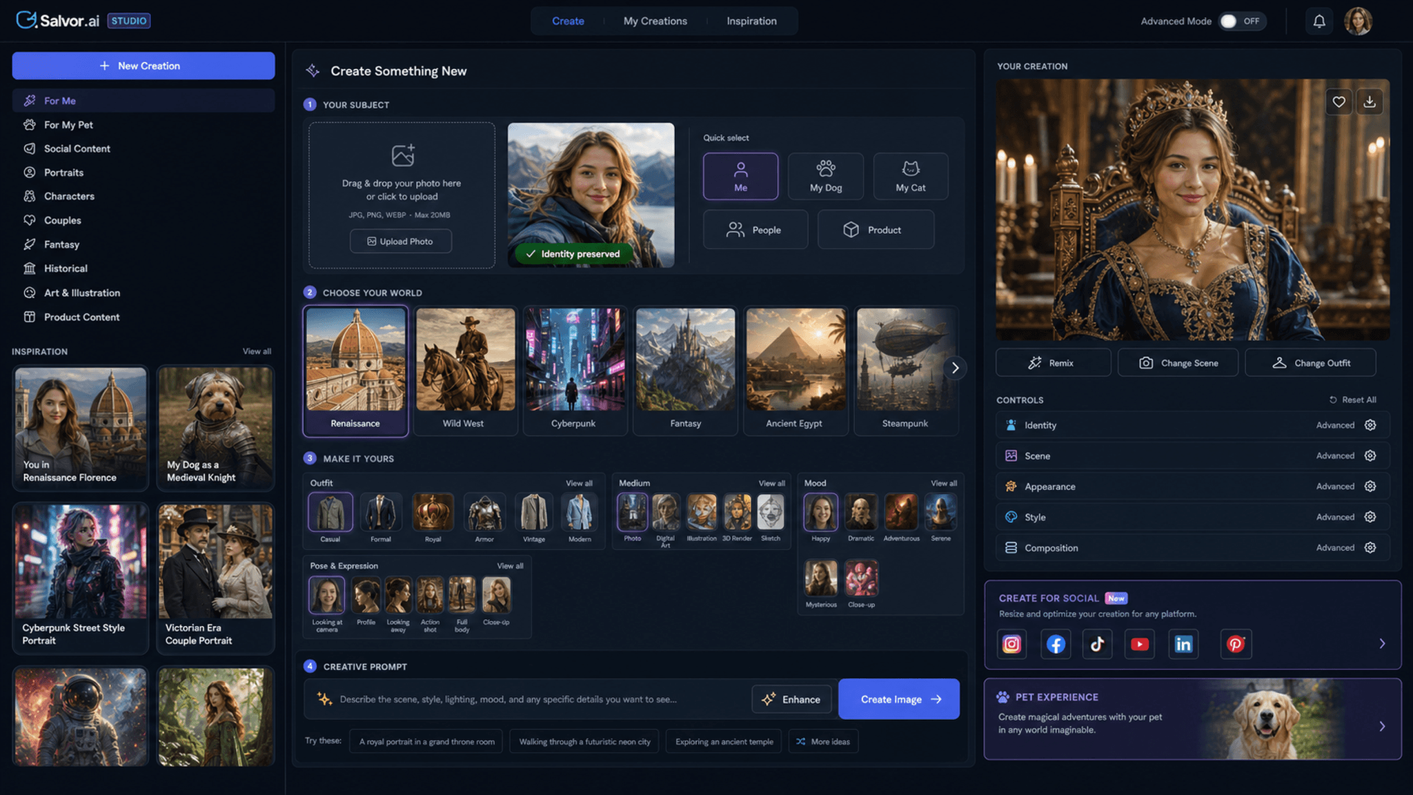Open Composition advanced settings gear
This screenshot has width=1413, height=795.
(x=1370, y=547)
